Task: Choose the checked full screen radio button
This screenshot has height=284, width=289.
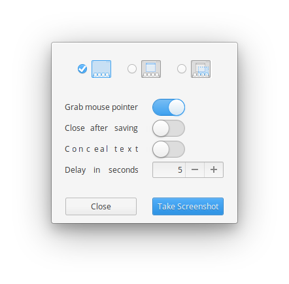Action: (82, 69)
